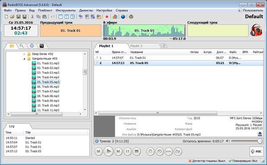
Task: Click the add-track music note toolbar icon
Action: click(81, 16)
